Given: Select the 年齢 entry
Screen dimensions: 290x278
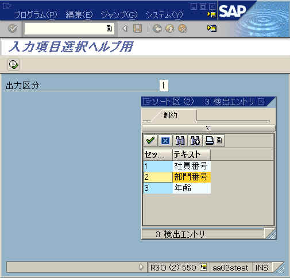Looking at the screenshot, I should point(192,188).
